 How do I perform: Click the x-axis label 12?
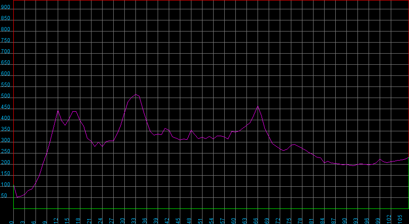[56, 221]
